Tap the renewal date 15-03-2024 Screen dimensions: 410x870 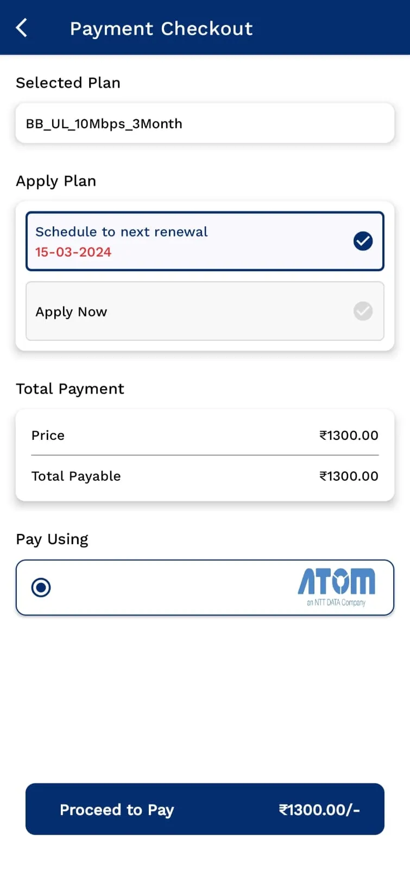pos(73,252)
